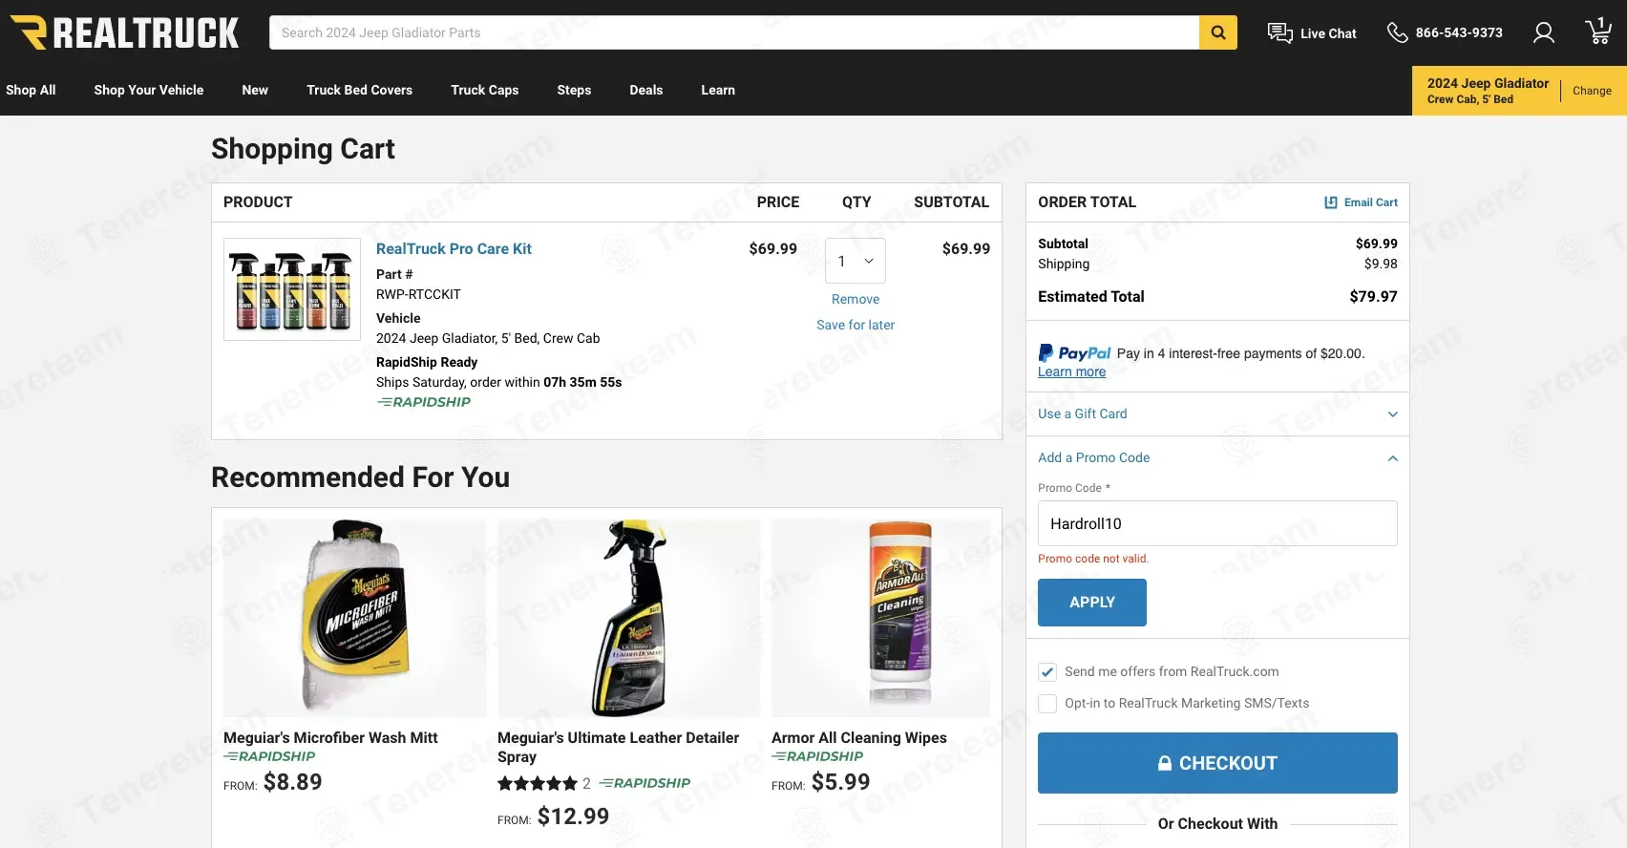The height and width of the screenshot is (848, 1627).
Task: Click the $8.89 price of Wash Mitt
Action: click(x=292, y=782)
